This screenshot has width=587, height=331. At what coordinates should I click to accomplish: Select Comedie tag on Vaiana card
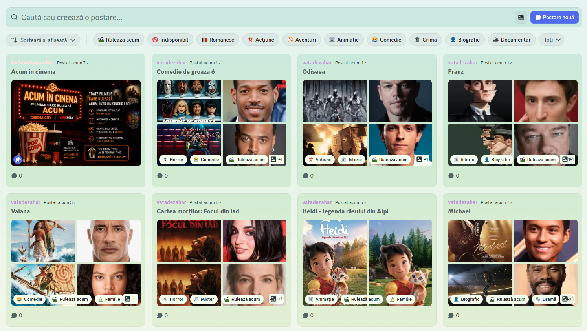[x=29, y=299]
